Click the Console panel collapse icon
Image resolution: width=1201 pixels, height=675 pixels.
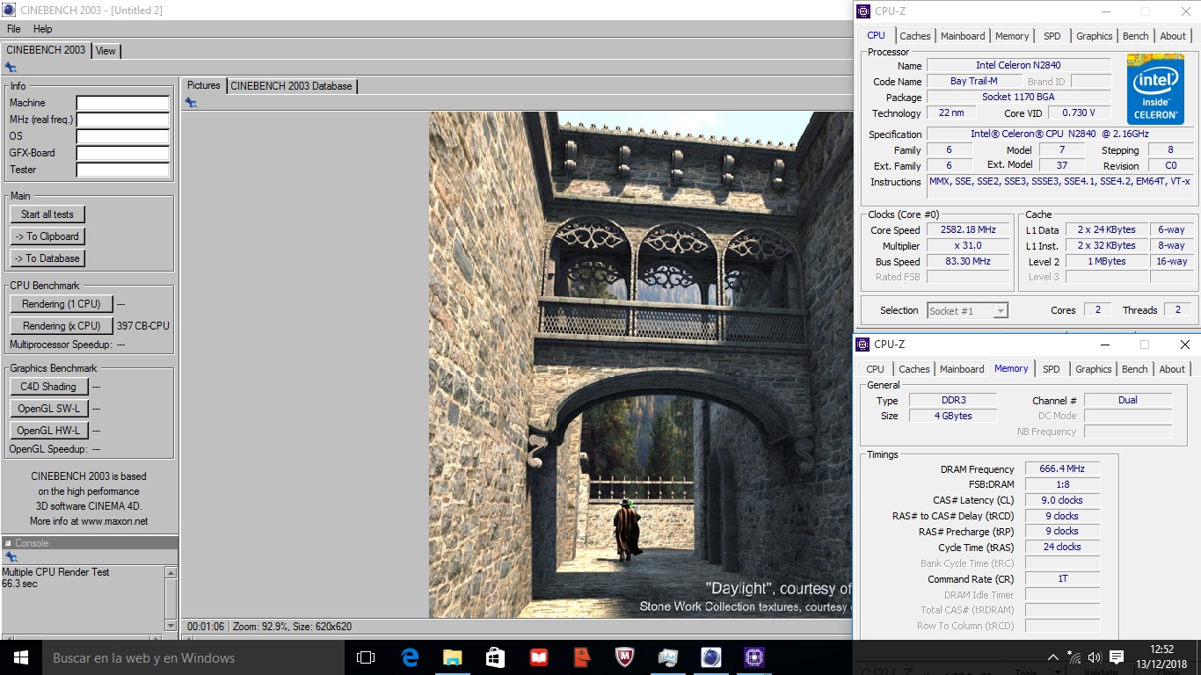(8, 543)
